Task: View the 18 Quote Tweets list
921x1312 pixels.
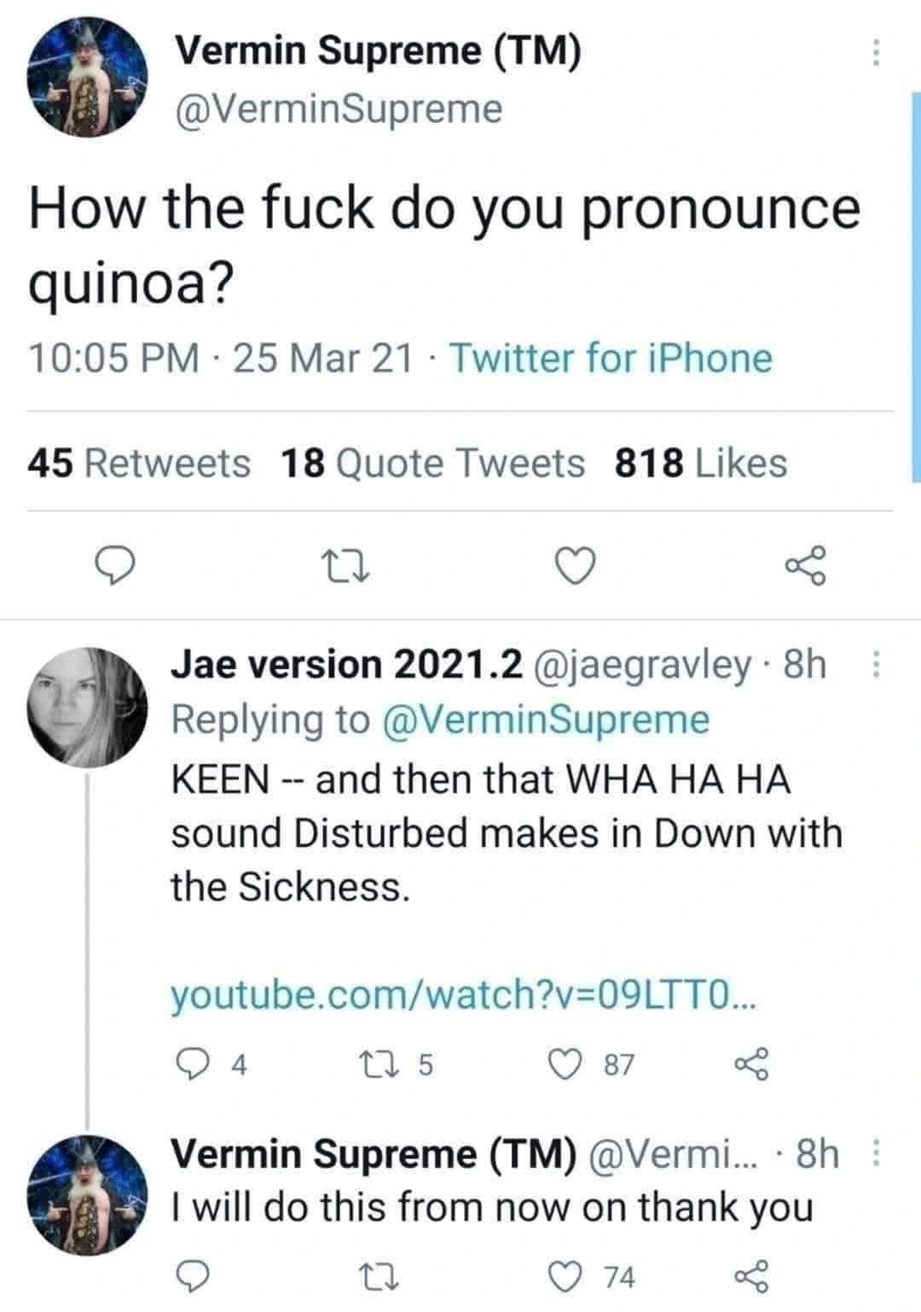Action: (x=432, y=464)
